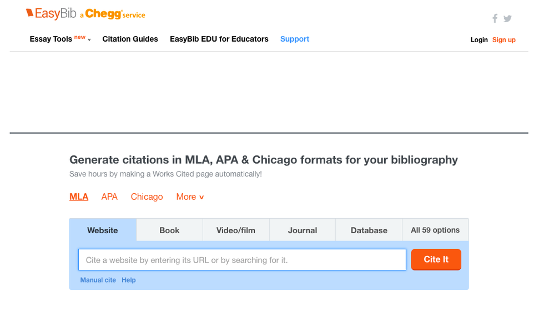Select the Website source tab
The width and height of the screenshot is (544, 312).
coord(103,230)
